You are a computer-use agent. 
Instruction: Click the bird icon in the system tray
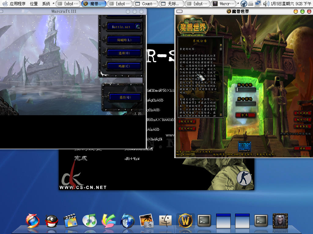tap(244, 4)
